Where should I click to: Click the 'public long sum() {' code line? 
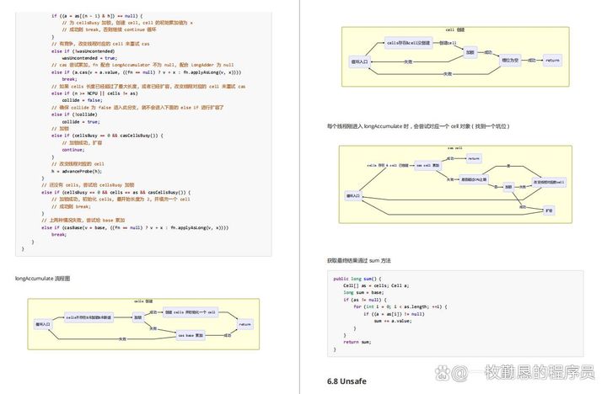click(357, 279)
